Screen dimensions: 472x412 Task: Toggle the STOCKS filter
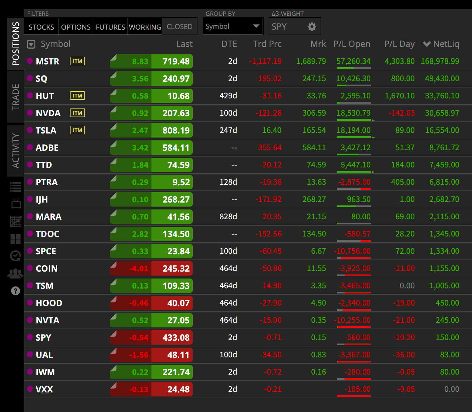click(x=41, y=27)
